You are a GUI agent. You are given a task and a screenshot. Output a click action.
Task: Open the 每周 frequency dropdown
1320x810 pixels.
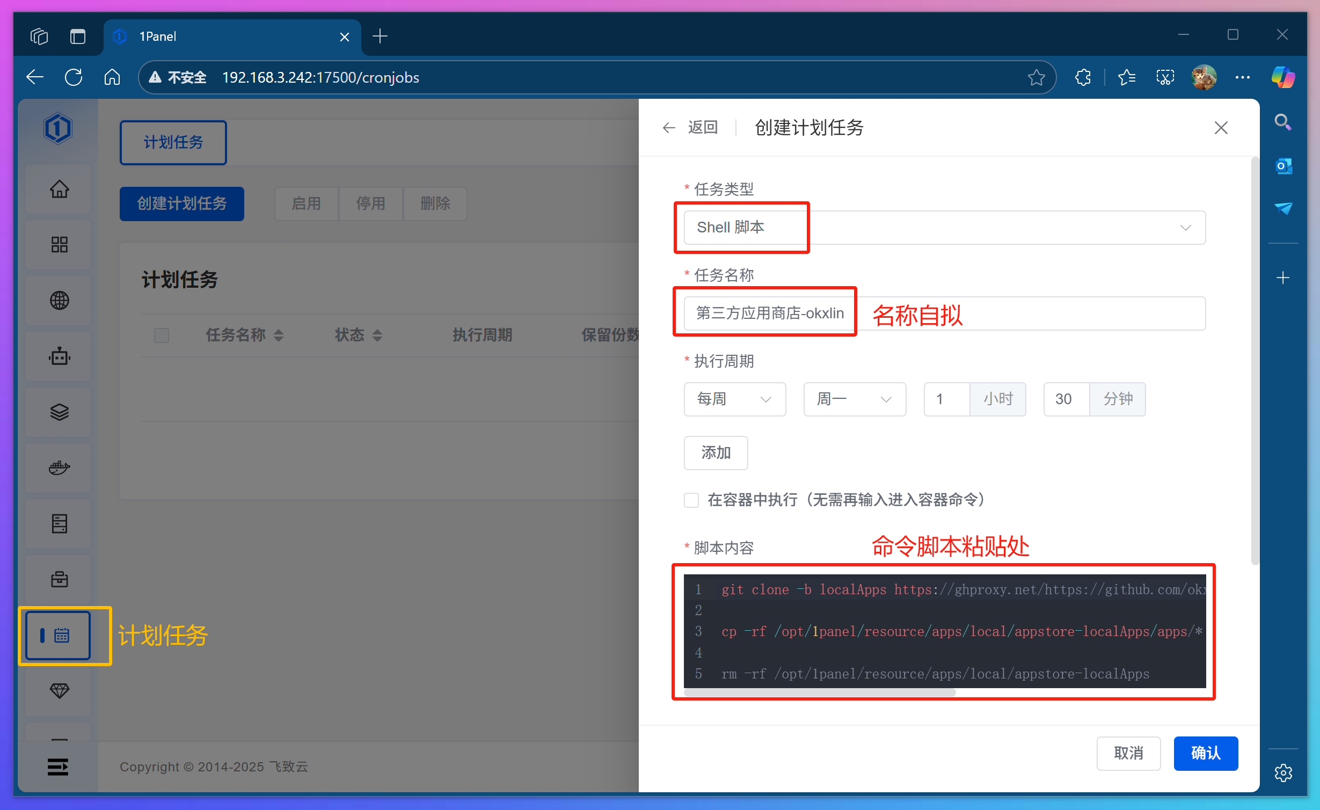click(734, 399)
